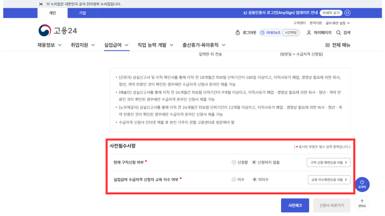Click the session timer clock icon

point(262,33)
